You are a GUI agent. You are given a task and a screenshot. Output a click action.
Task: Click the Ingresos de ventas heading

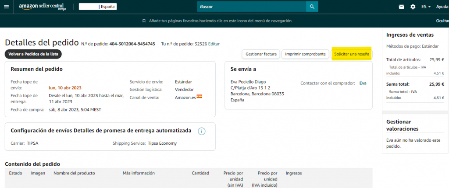(x=410, y=35)
